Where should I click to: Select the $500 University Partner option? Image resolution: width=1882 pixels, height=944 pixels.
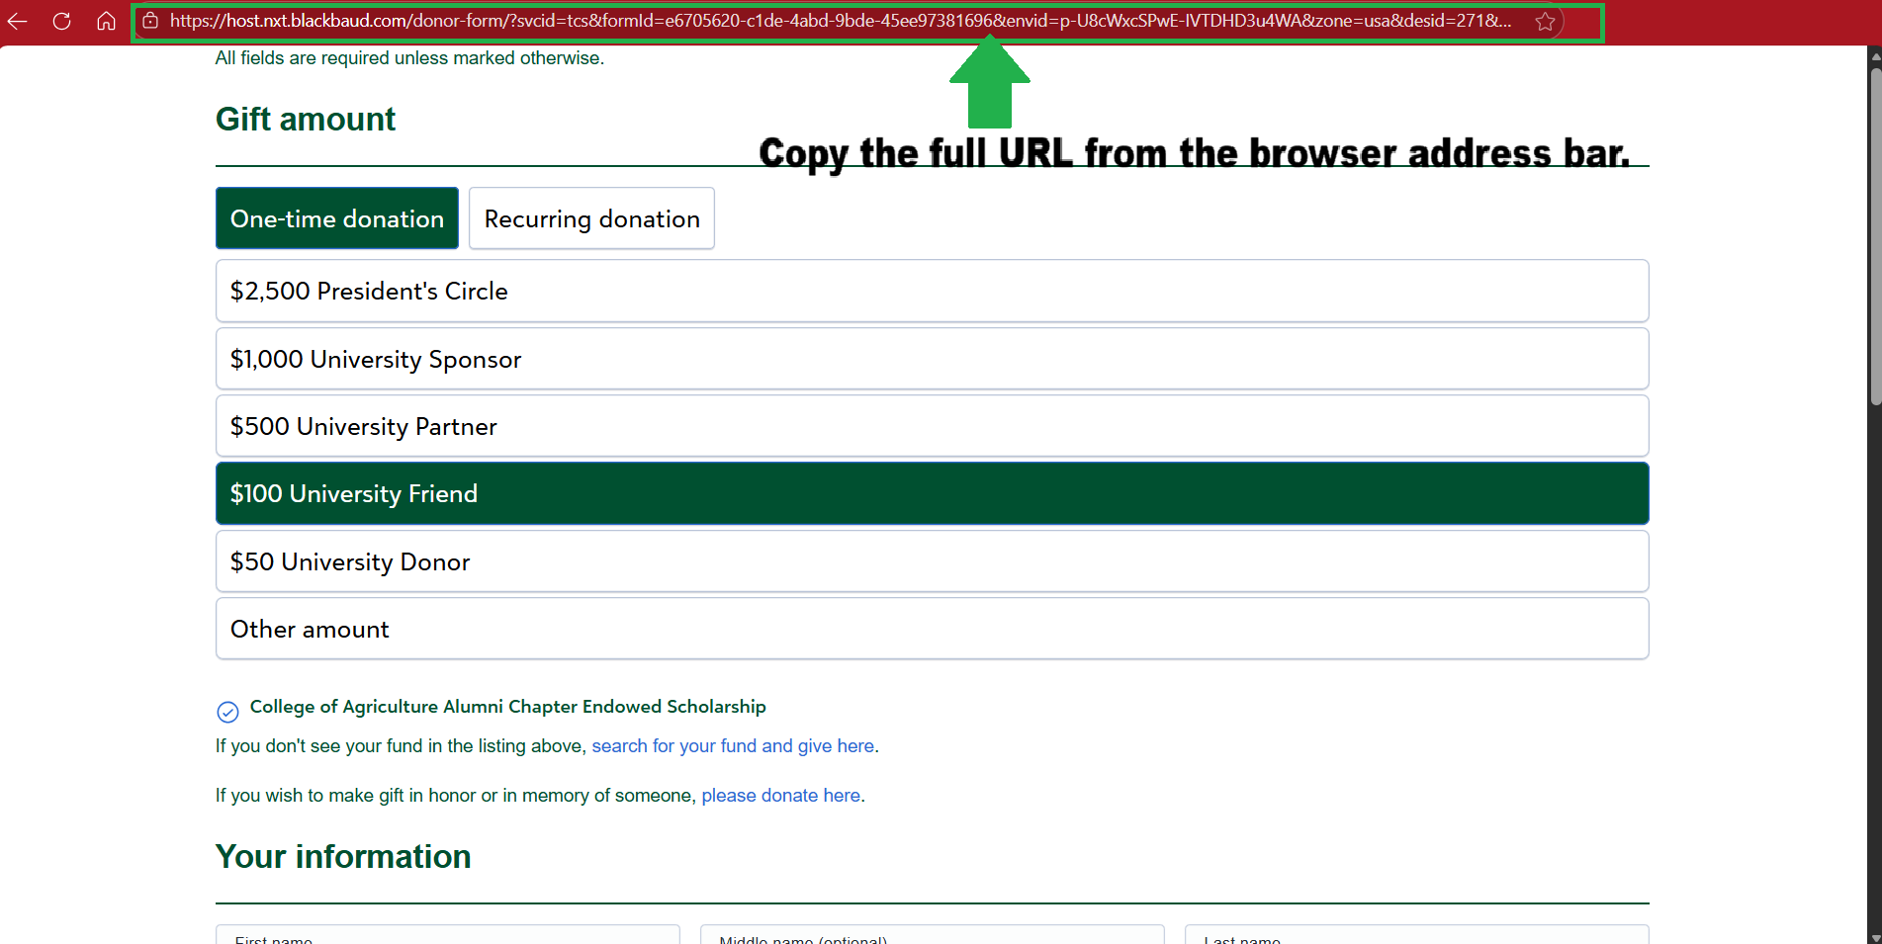[x=932, y=426]
